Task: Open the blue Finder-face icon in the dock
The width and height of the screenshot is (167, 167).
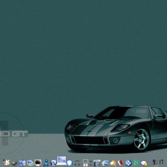Action: pyautogui.click(x=22, y=163)
